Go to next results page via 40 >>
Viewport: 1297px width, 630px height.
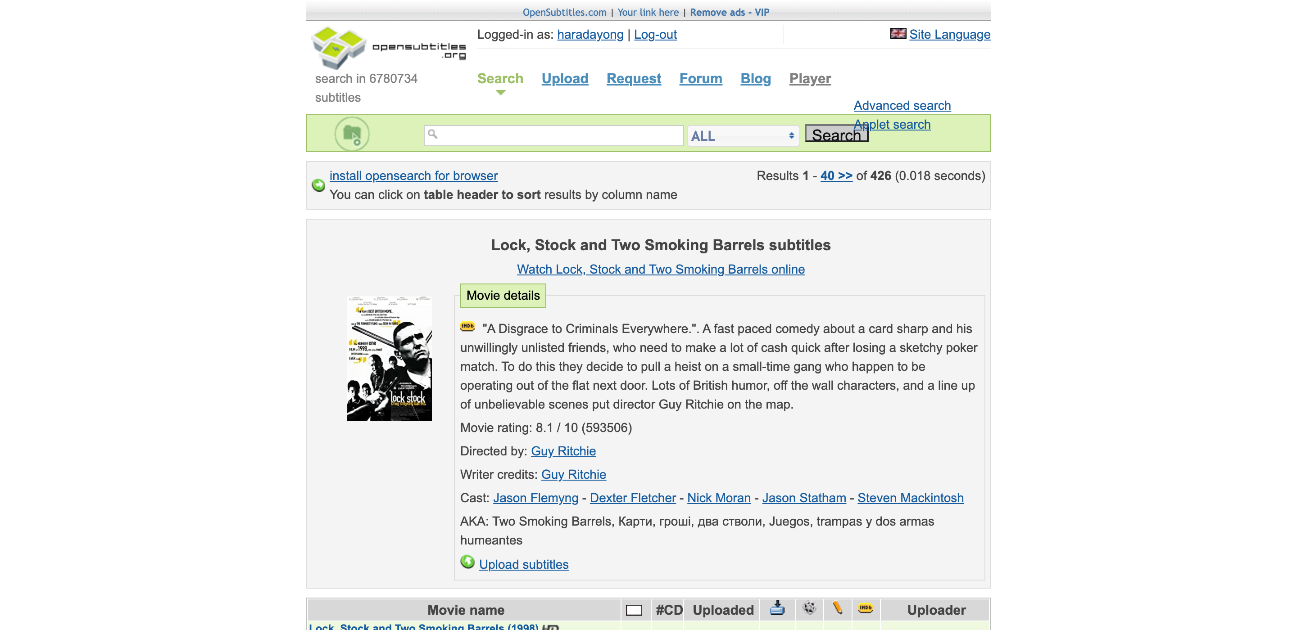(x=836, y=175)
